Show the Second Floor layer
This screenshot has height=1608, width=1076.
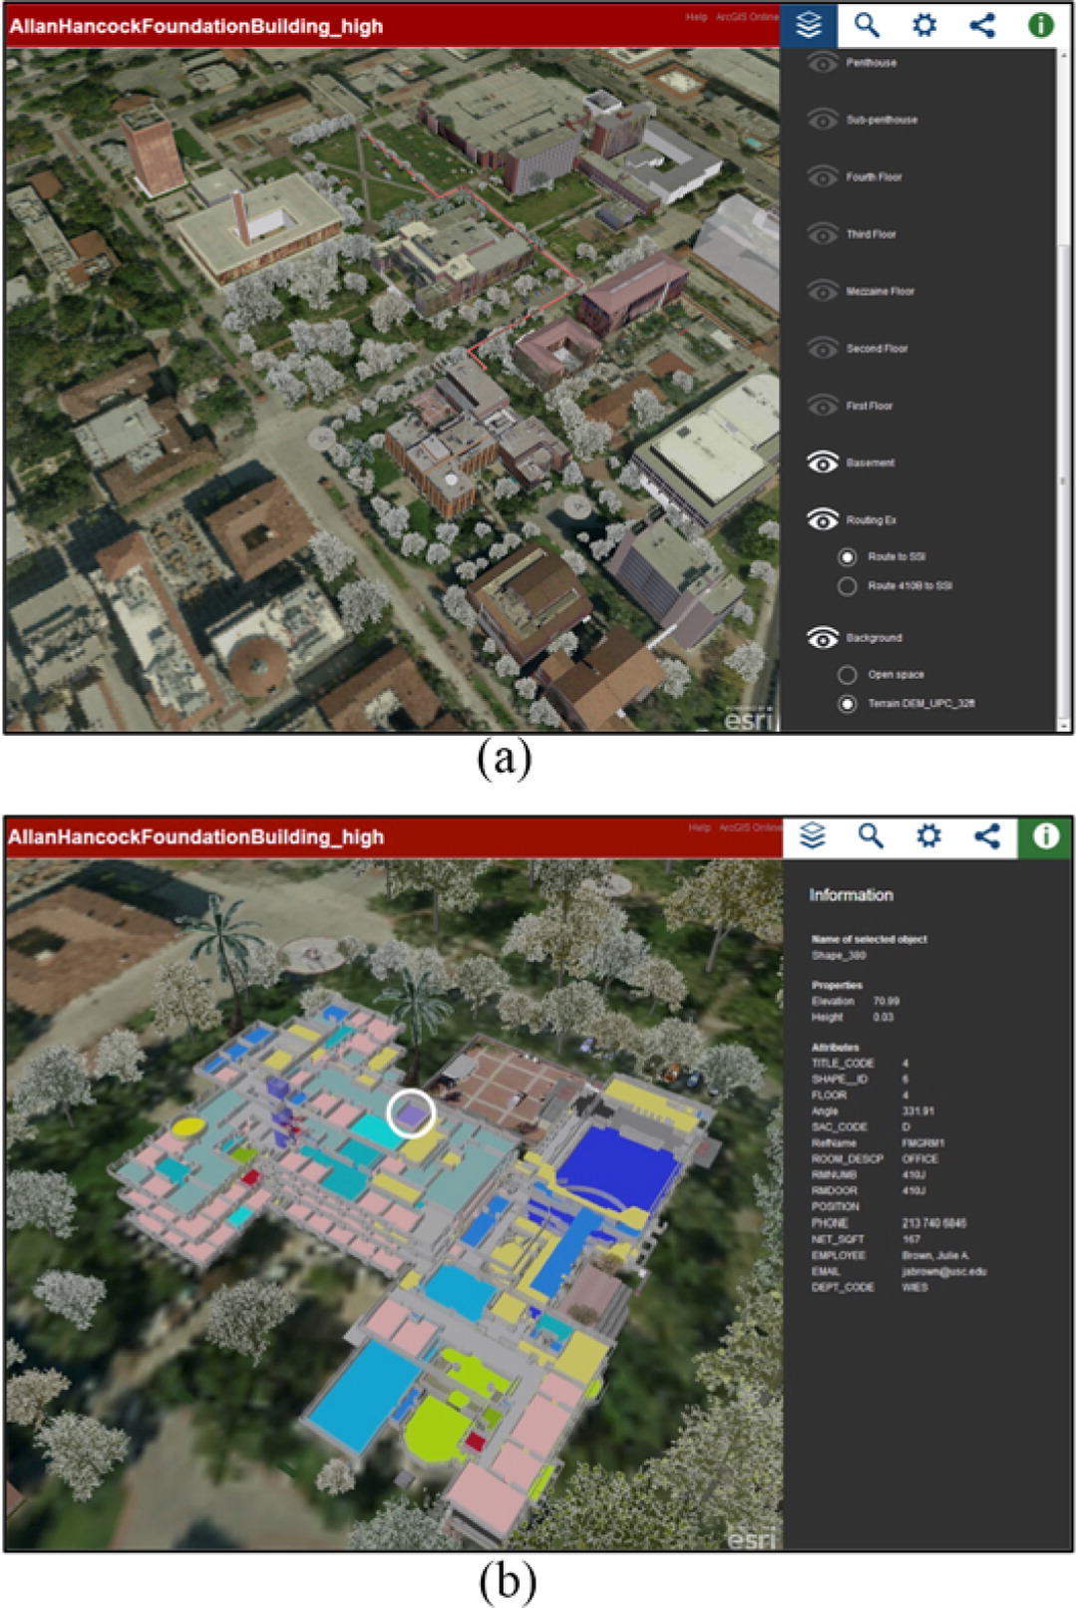(x=822, y=349)
